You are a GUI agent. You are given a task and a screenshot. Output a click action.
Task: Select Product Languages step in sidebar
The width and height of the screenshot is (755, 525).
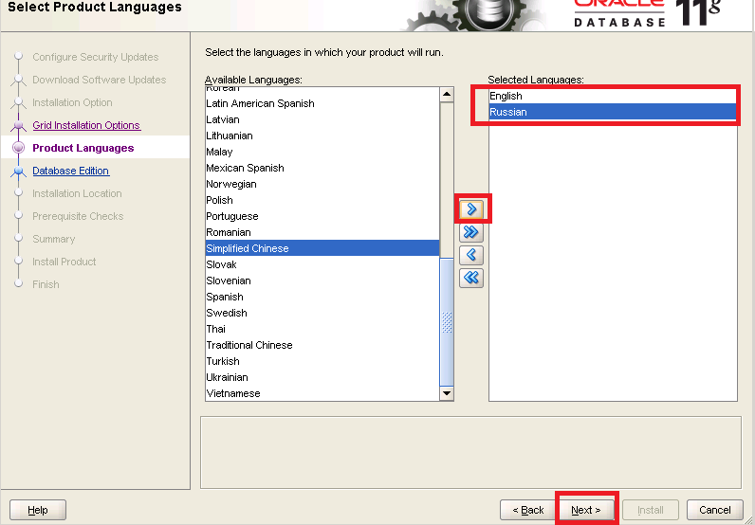pyautogui.click(x=83, y=148)
